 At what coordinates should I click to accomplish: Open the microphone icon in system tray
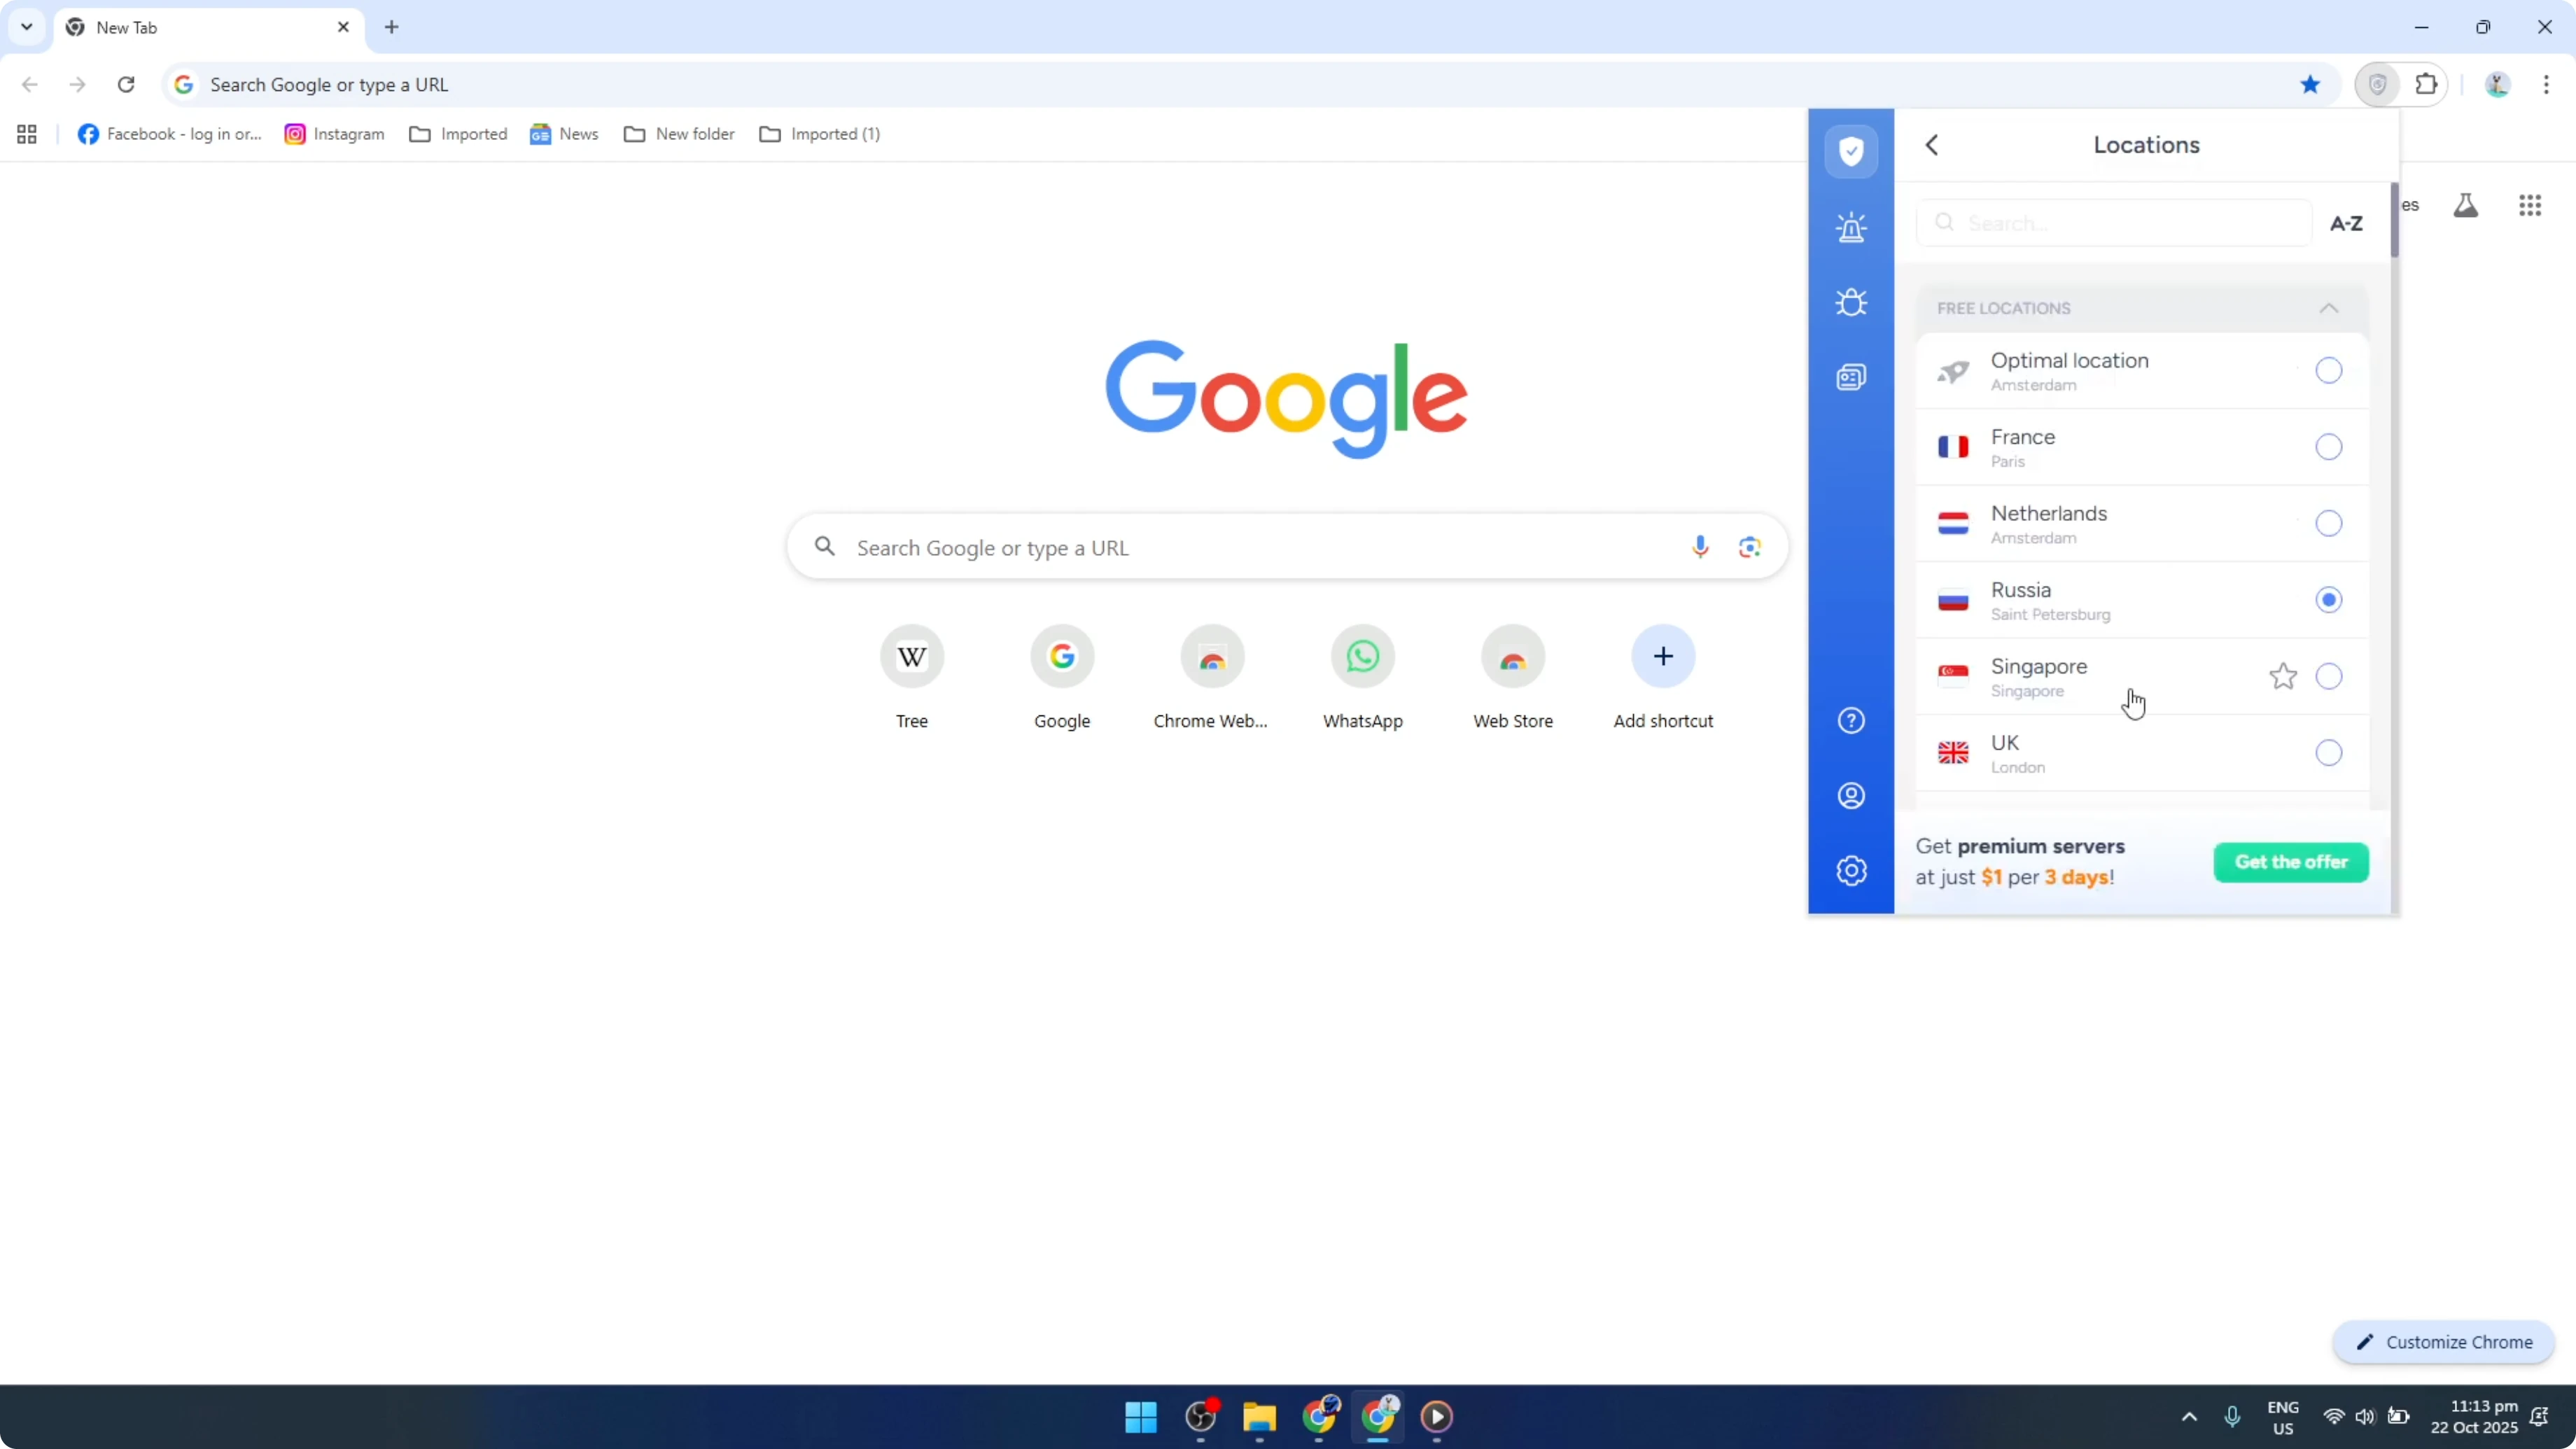[2232, 1416]
